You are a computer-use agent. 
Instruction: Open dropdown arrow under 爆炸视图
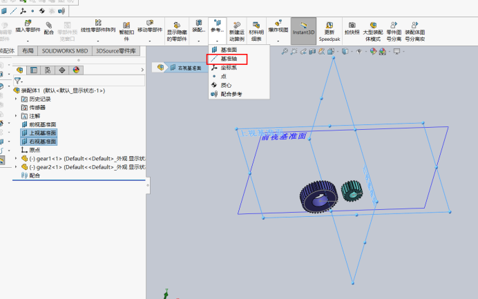(x=278, y=41)
